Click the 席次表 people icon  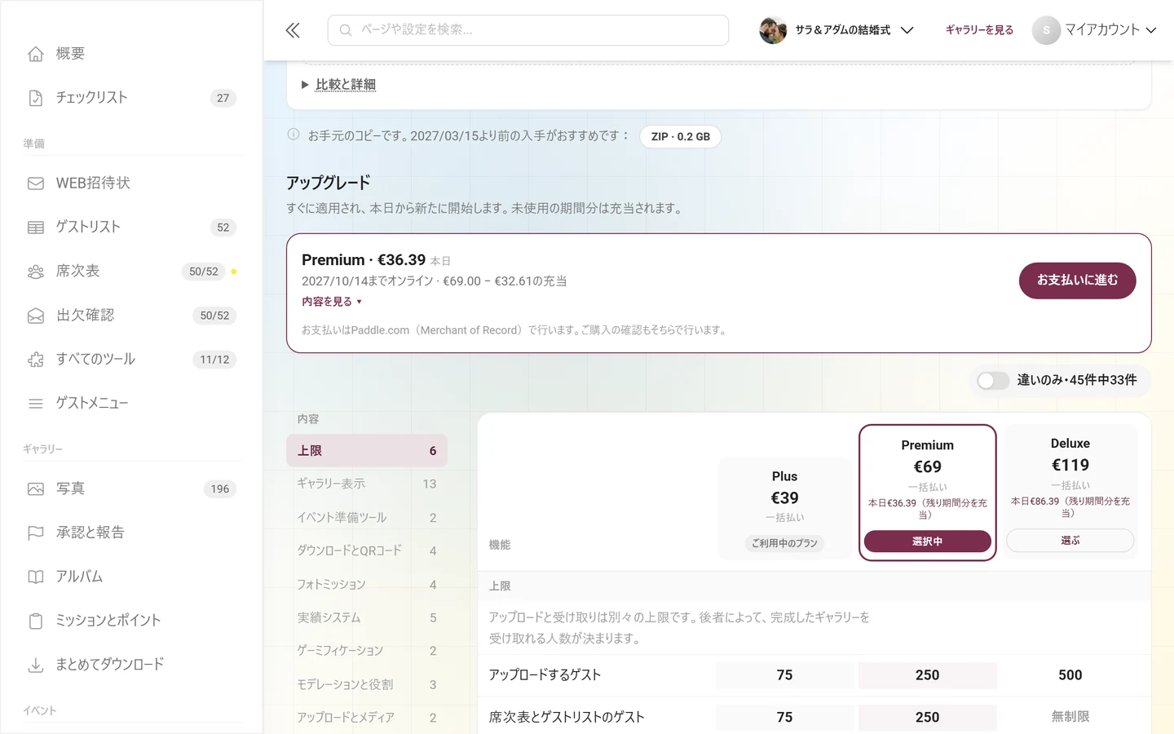(x=36, y=272)
